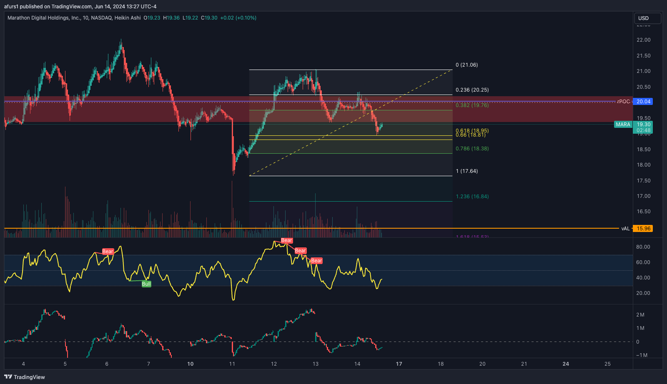Screen dimensions: 667x384
Task: Click date 24 on the time axis
Action: coord(566,364)
